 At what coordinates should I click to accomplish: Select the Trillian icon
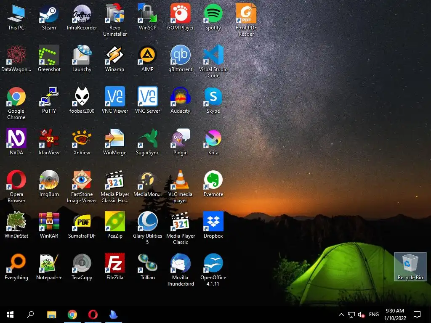pyautogui.click(x=148, y=267)
